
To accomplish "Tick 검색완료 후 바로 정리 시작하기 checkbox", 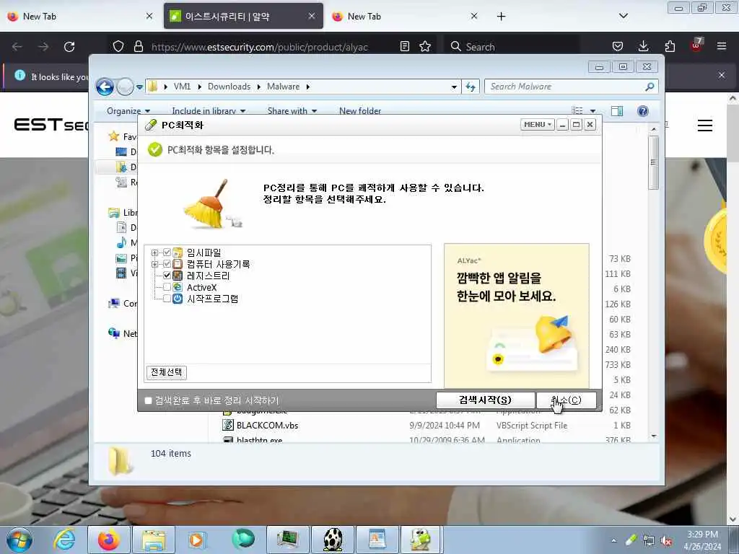I will (x=149, y=400).
